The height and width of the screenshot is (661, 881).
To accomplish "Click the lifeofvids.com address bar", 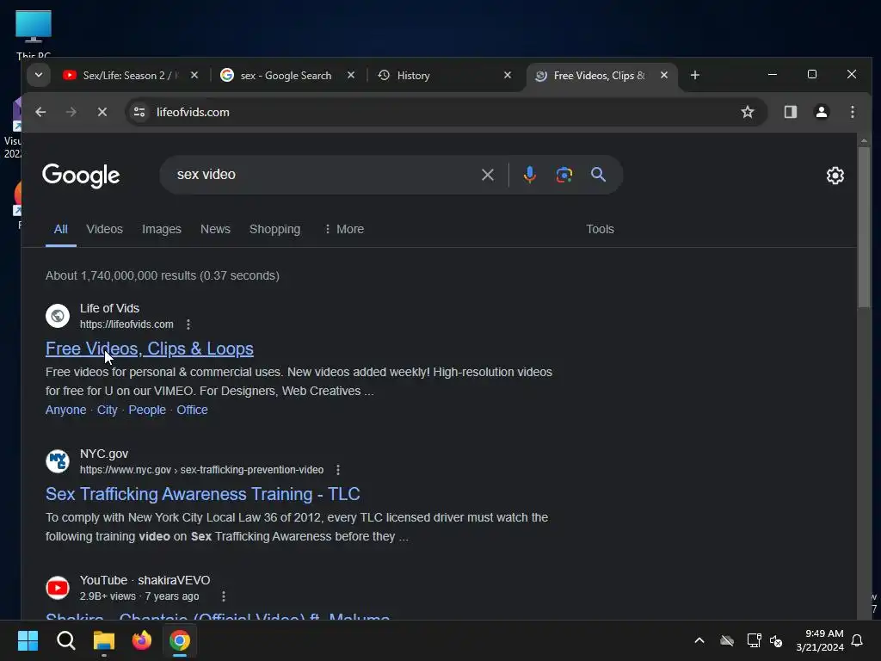I will (447, 112).
